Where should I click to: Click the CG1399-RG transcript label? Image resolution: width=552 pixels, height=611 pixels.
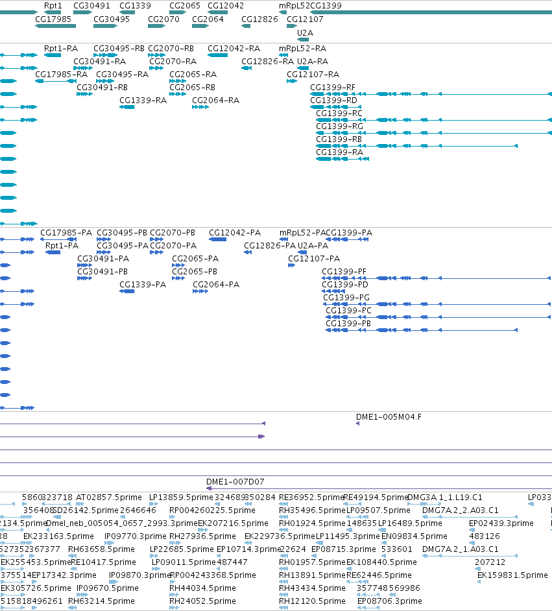pyautogui.click(x=340, y=126)
